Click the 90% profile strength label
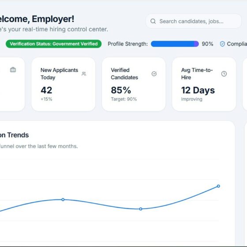Viewport: 247px width, 247px height. coord(207,44)
